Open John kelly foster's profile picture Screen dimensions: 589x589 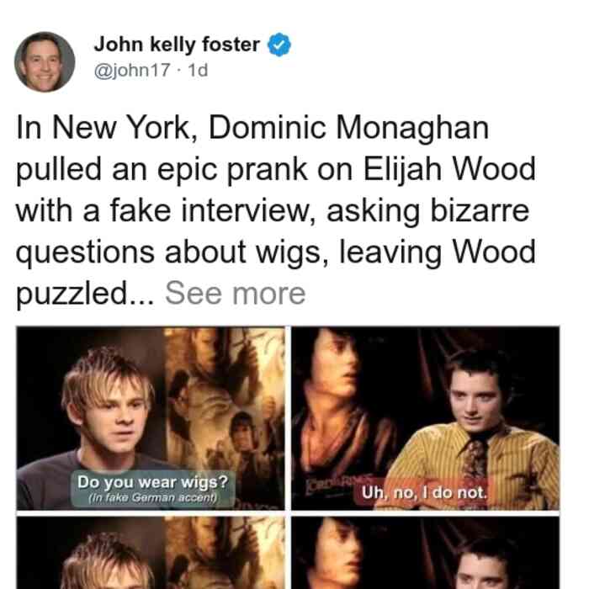(x=45, y=62)
